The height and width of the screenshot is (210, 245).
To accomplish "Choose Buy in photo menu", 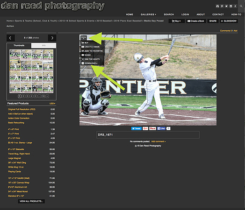I will (x=85, y=42).
